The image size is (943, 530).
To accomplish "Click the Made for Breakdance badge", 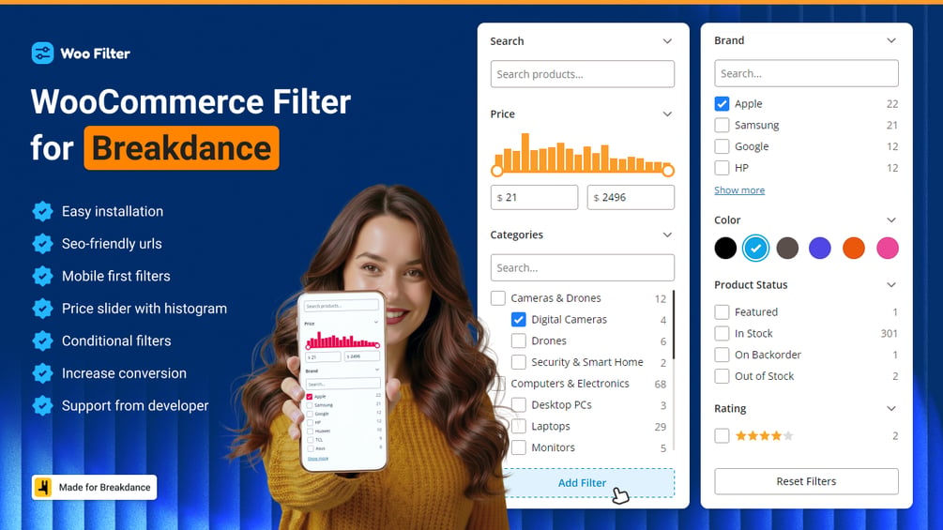I will click(x=95, y=488).
